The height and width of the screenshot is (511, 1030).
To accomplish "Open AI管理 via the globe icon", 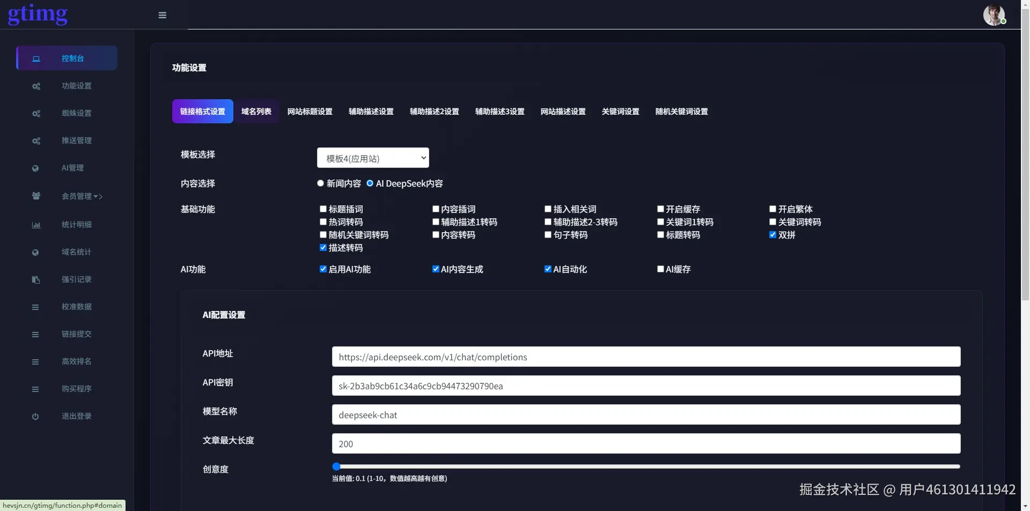I will [x=35, y=168].
